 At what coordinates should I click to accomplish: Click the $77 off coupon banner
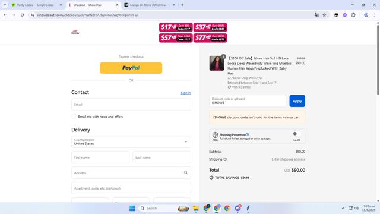pos(210,38)
